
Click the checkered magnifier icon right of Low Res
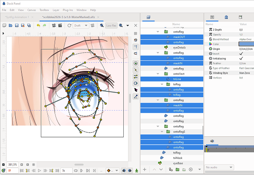click(x=121, y=25)
